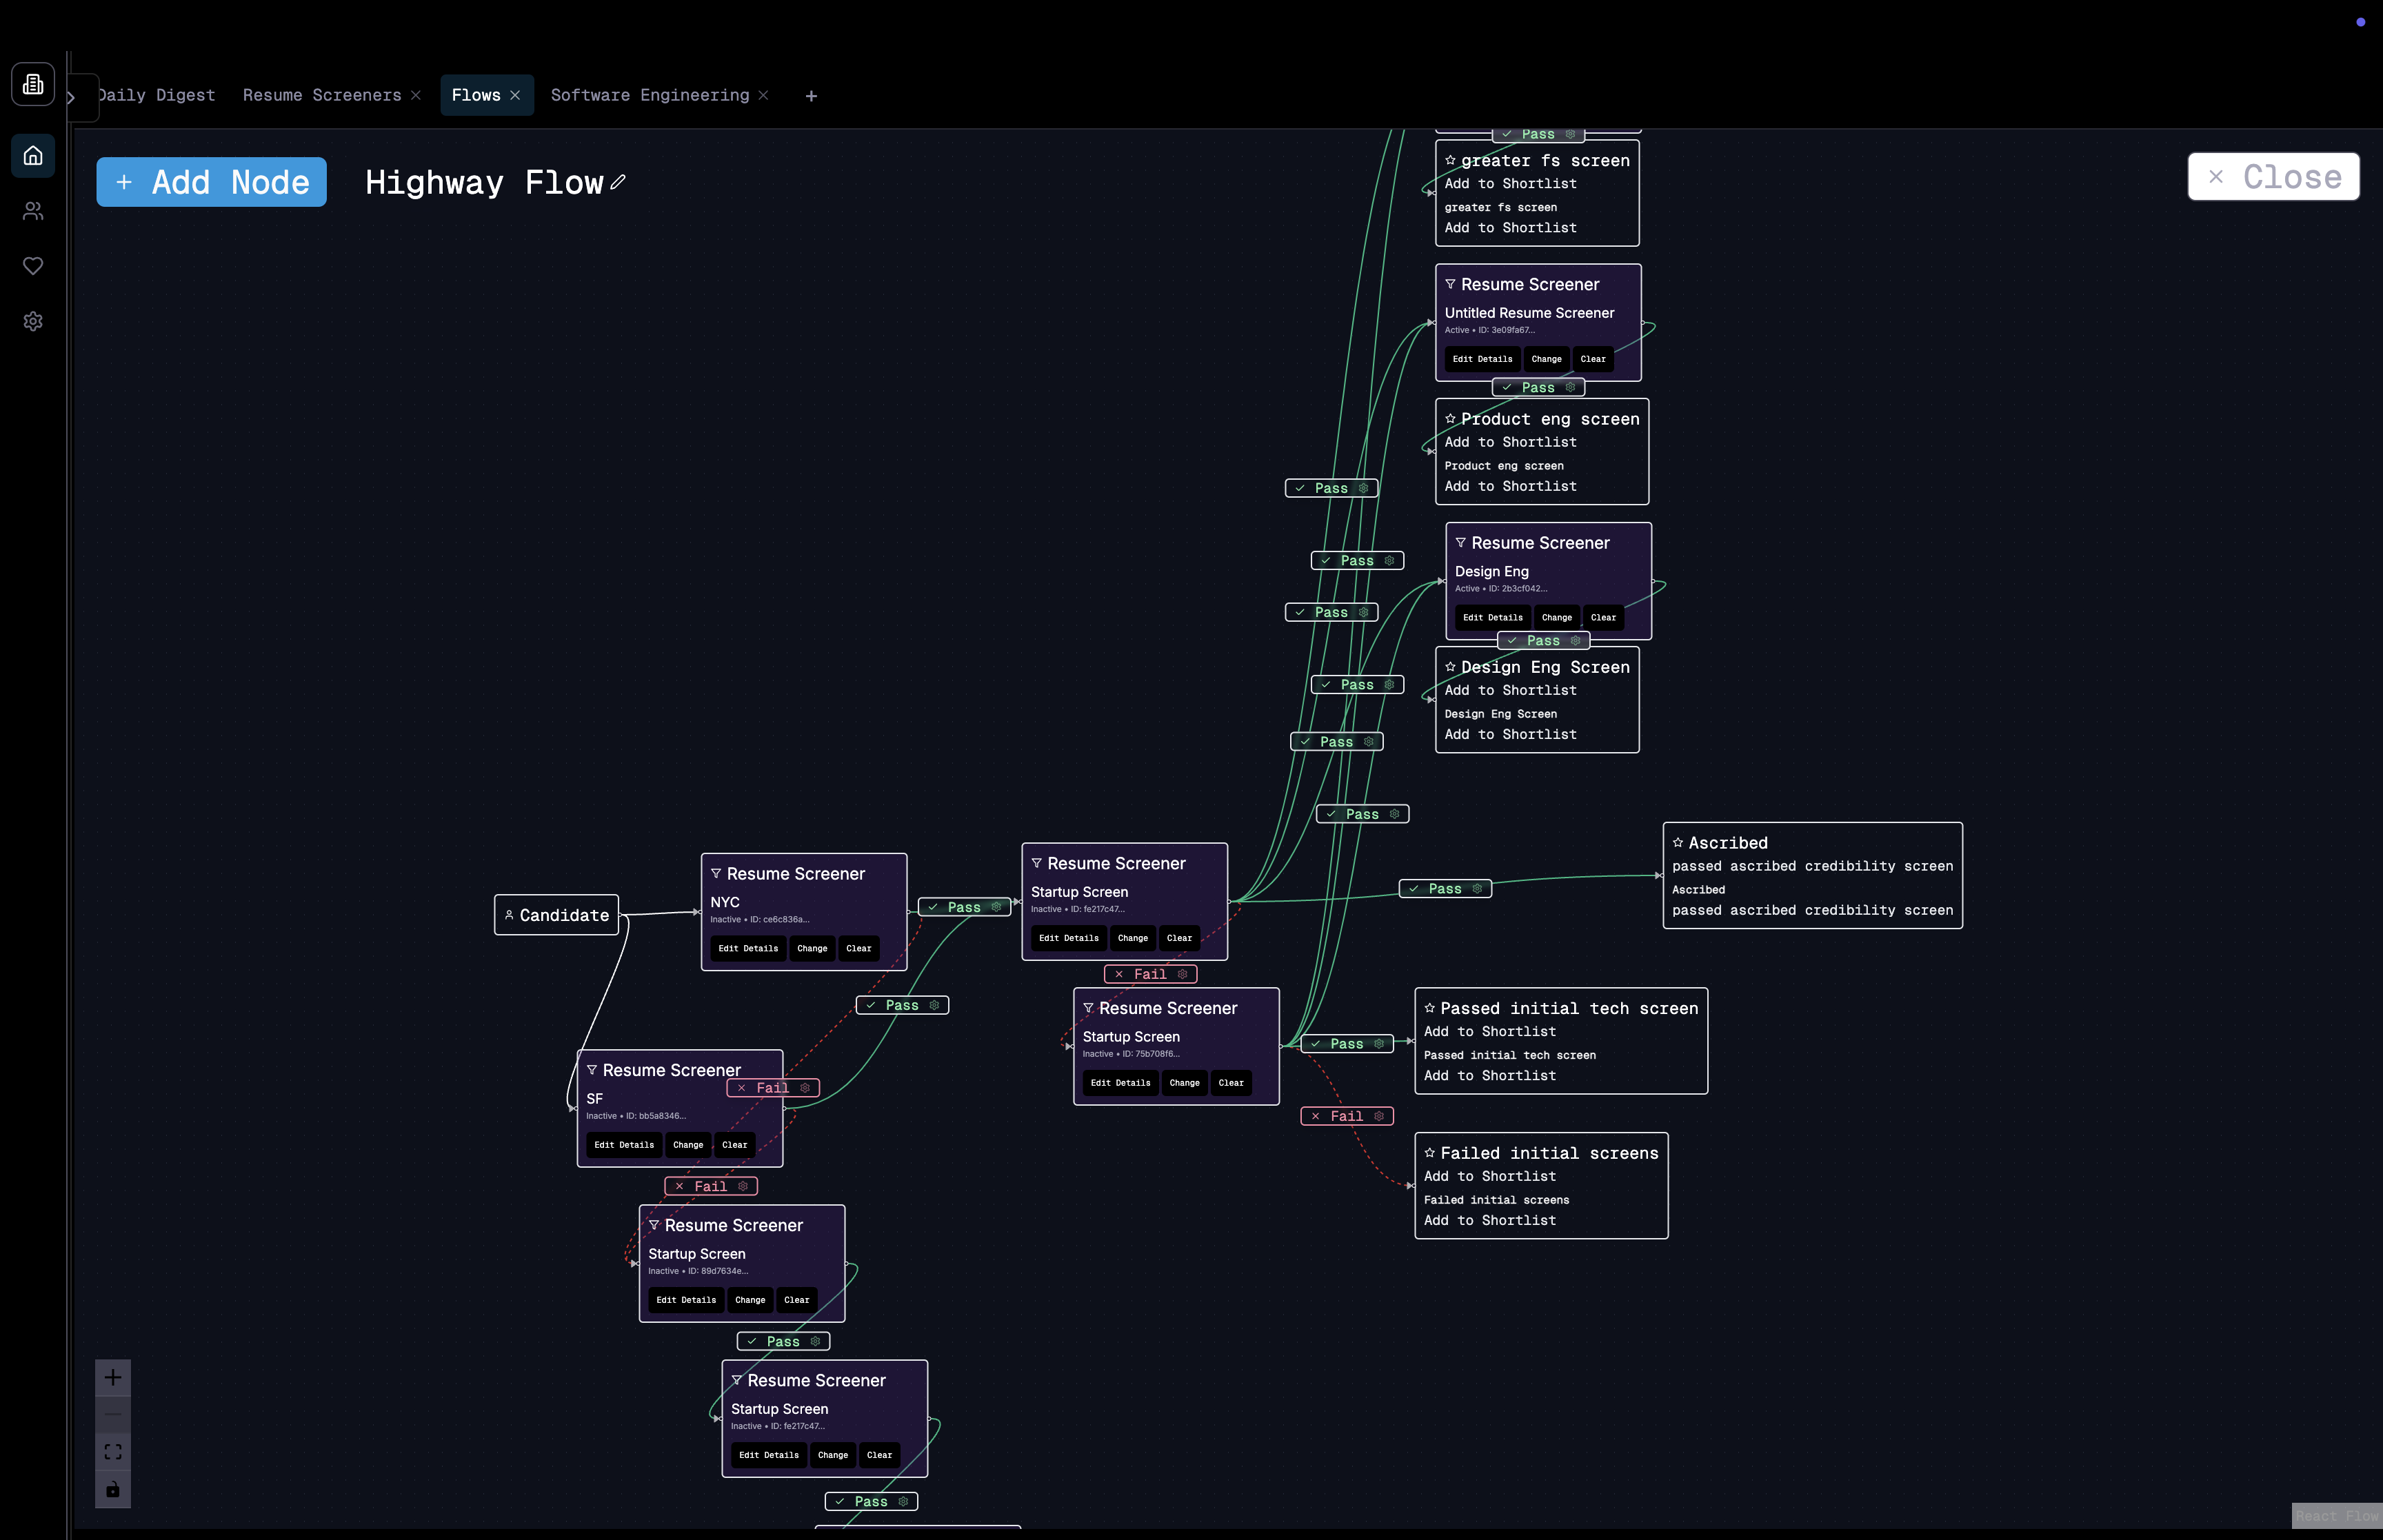Switch to Resume Screeners tab
2383x1540 pixels.
point(322,95)
